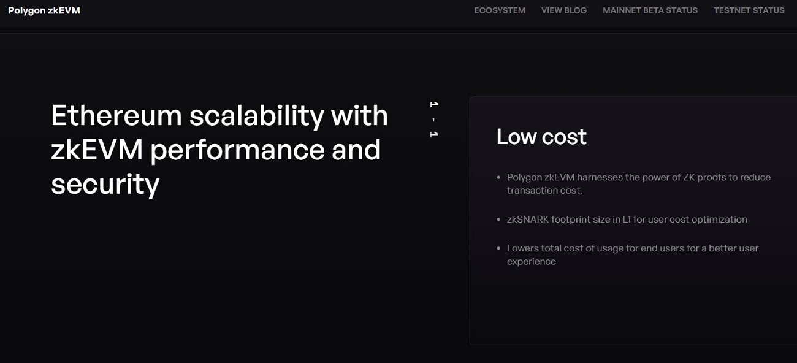
Task: Open the Ecosystem menu item
Action: 499,10
